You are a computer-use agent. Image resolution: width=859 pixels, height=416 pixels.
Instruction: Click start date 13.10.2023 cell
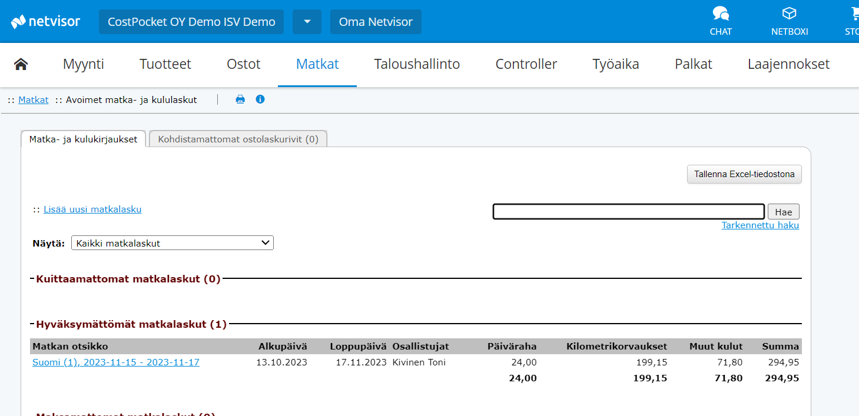point(281,362)
